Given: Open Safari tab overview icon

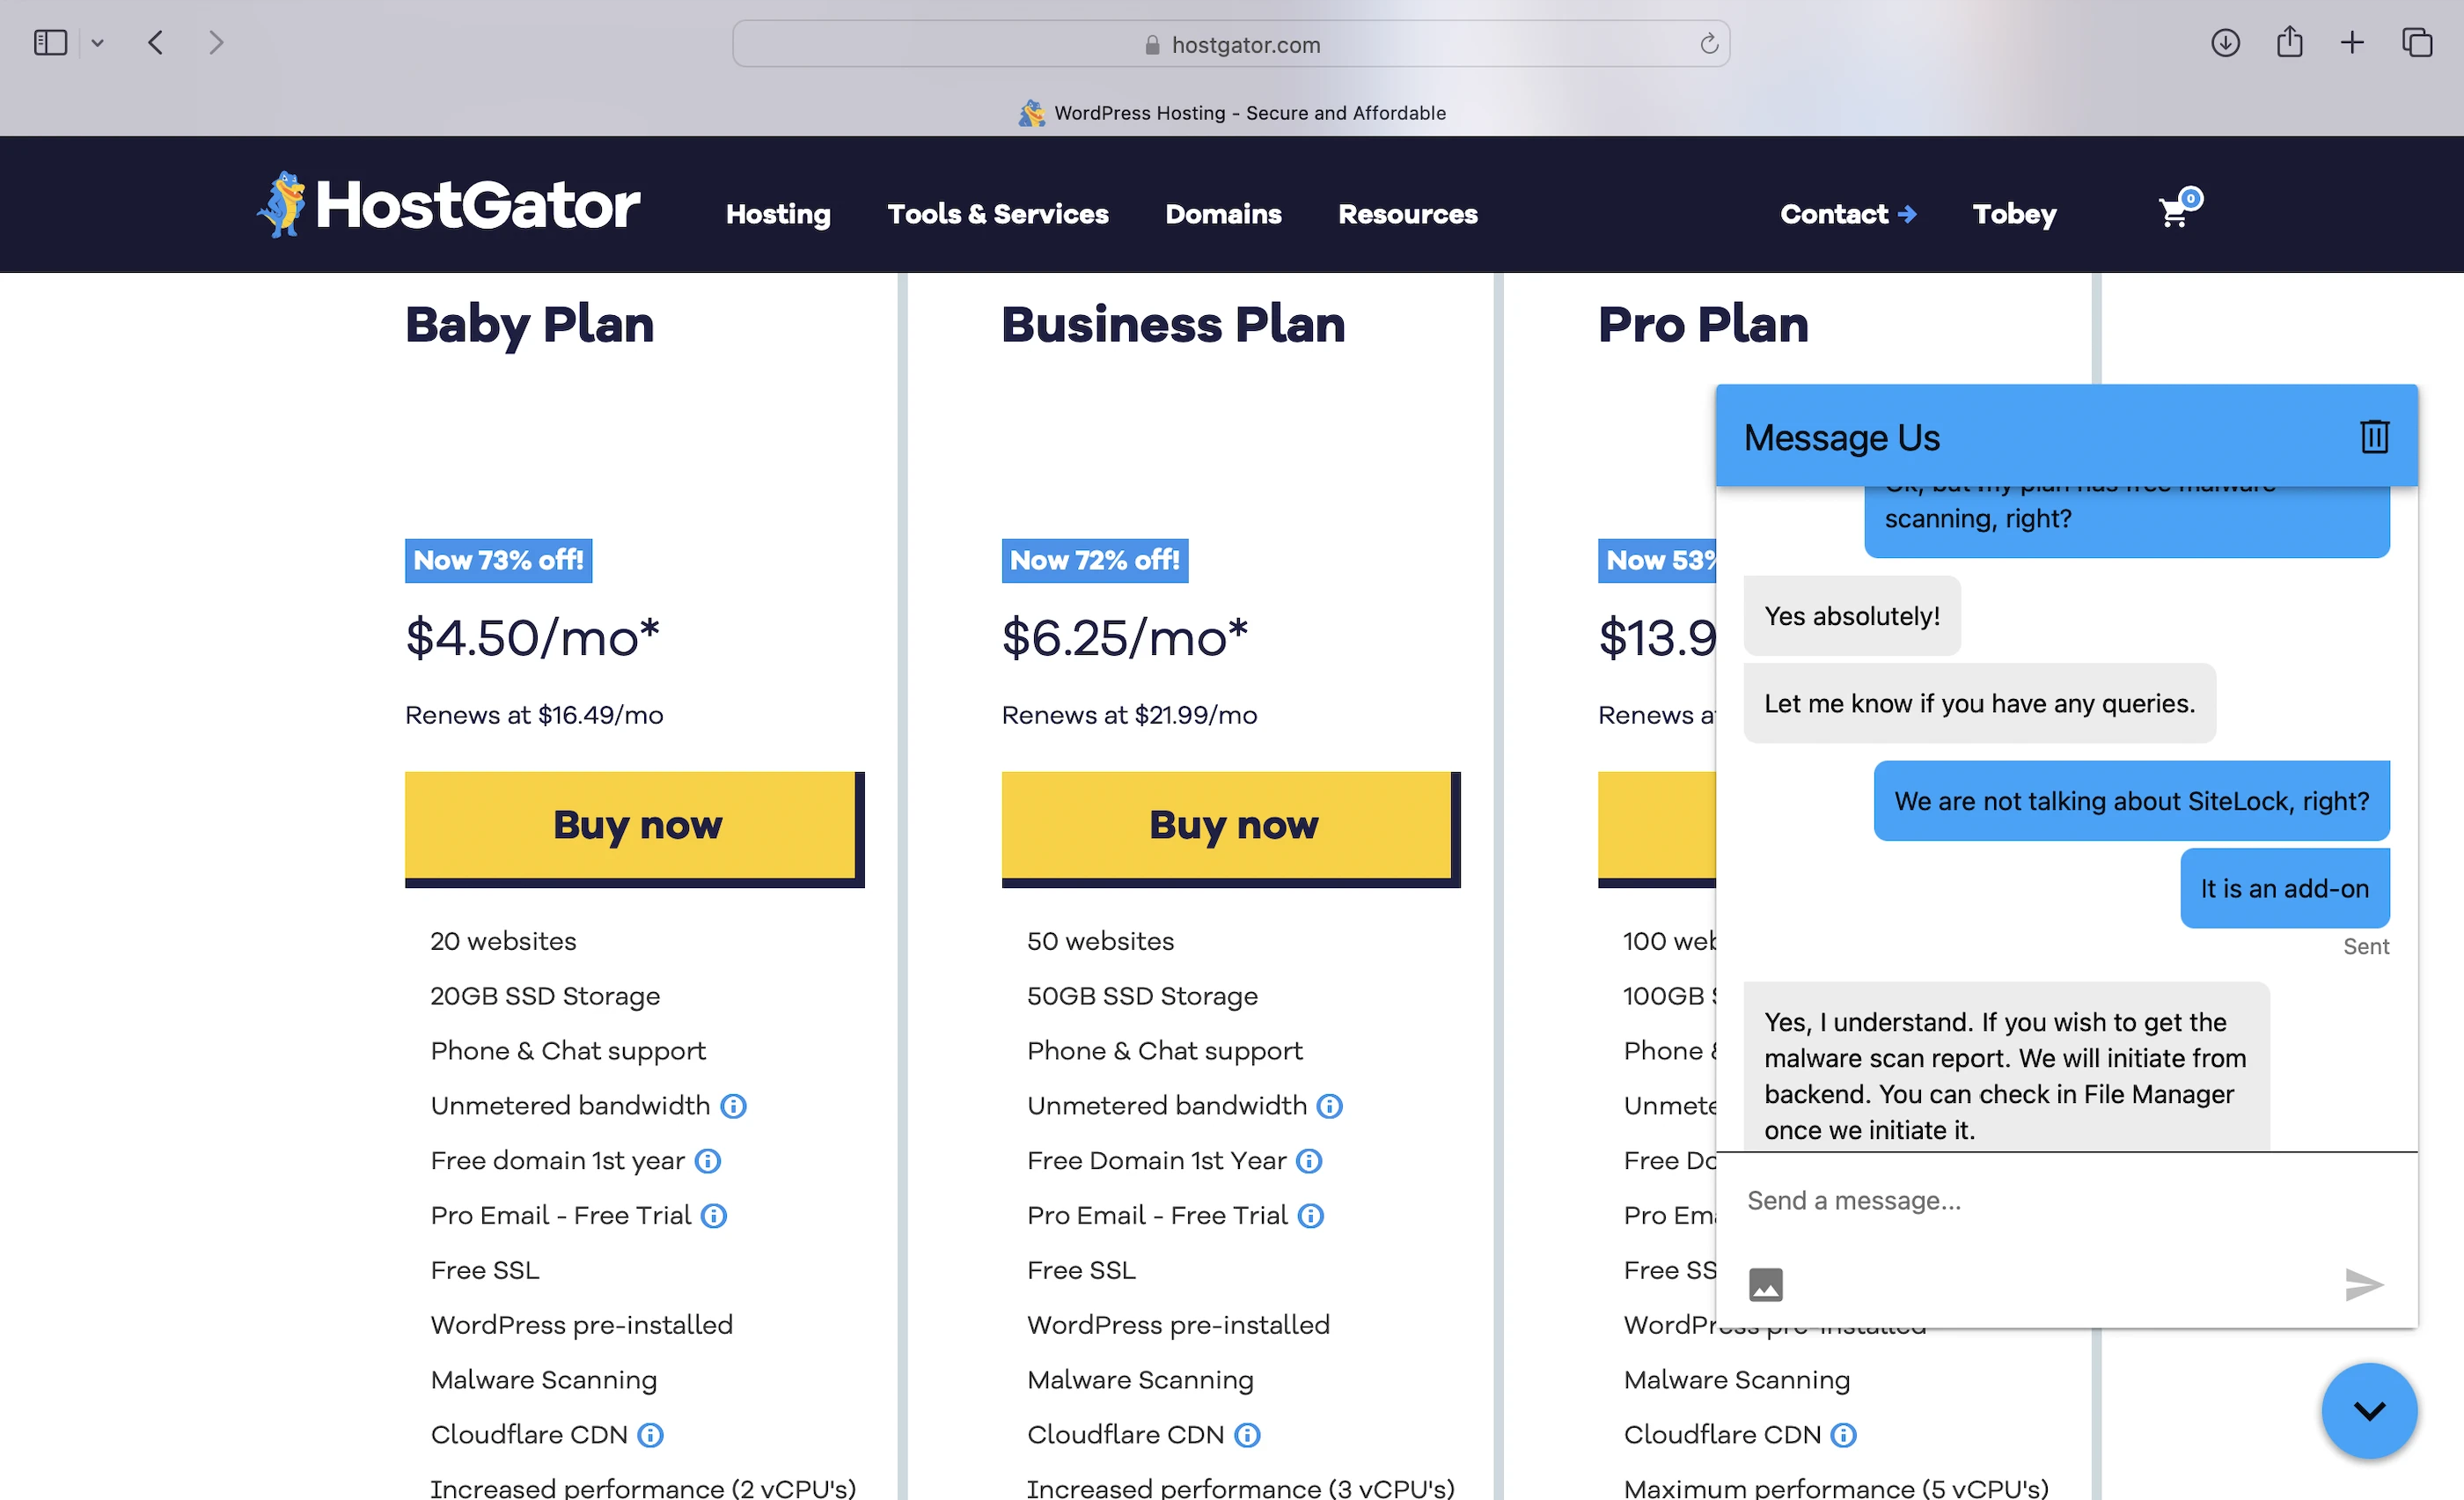Looking at the screenshot, I should pos(2417,43).
